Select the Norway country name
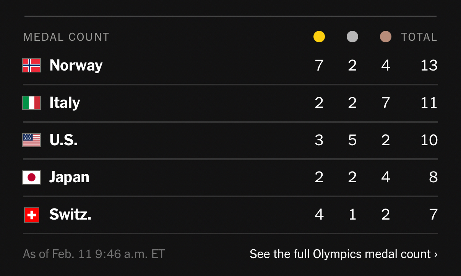The width and height of the screenshot is (461, 276). [x=76, y=65]
